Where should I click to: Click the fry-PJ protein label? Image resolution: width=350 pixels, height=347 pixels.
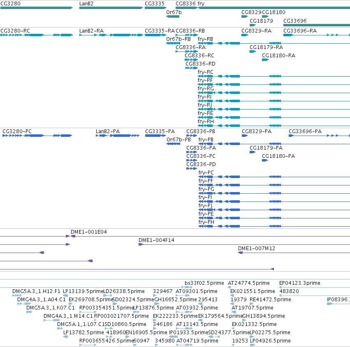tap(205, 205)
